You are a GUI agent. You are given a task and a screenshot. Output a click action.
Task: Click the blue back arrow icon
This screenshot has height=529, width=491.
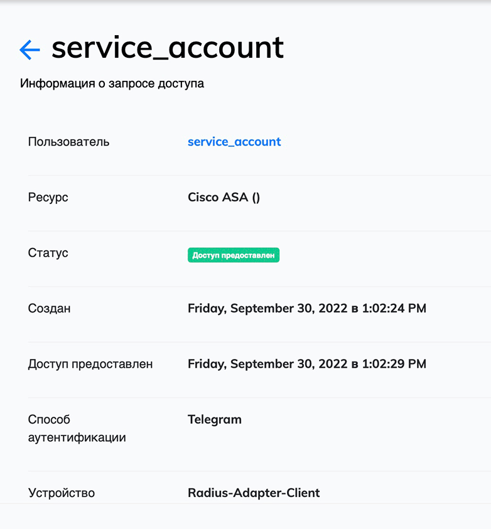(30, 50)
